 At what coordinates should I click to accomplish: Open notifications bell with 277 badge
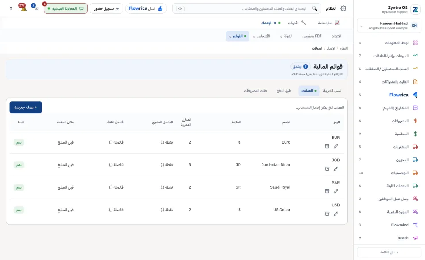click(23, 8)
